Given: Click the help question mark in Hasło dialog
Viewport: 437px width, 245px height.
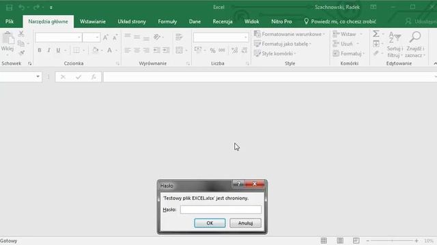Looking at the screenshot, I should pos(238,184).
